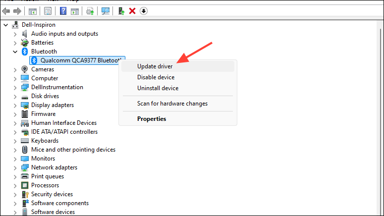The height and width of the screenshot is (216, 384).
Task: Click the Update device driver toolbar icon
Action: (x=90, y=11)
